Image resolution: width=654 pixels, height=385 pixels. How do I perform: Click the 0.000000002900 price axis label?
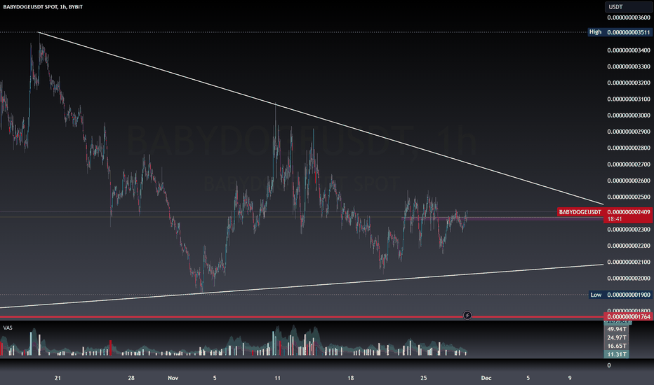629,132
